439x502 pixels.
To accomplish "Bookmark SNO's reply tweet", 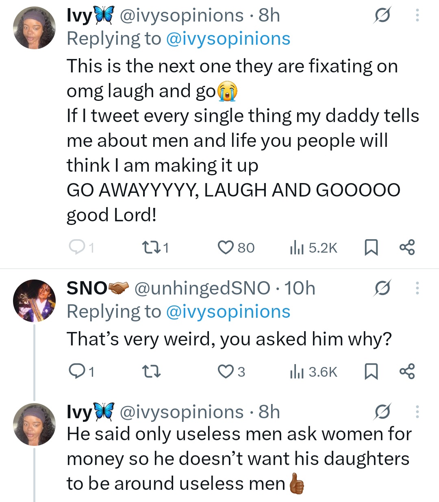I will pyautogui.click(x=371, y=372).
